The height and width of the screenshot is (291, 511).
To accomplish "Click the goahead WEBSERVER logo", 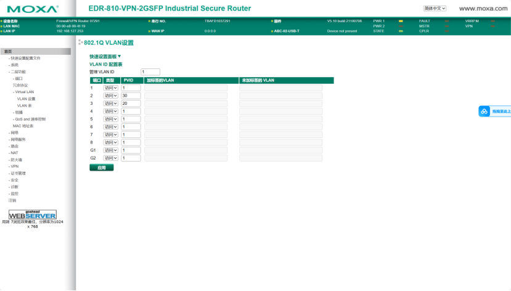I will point(33,215).
